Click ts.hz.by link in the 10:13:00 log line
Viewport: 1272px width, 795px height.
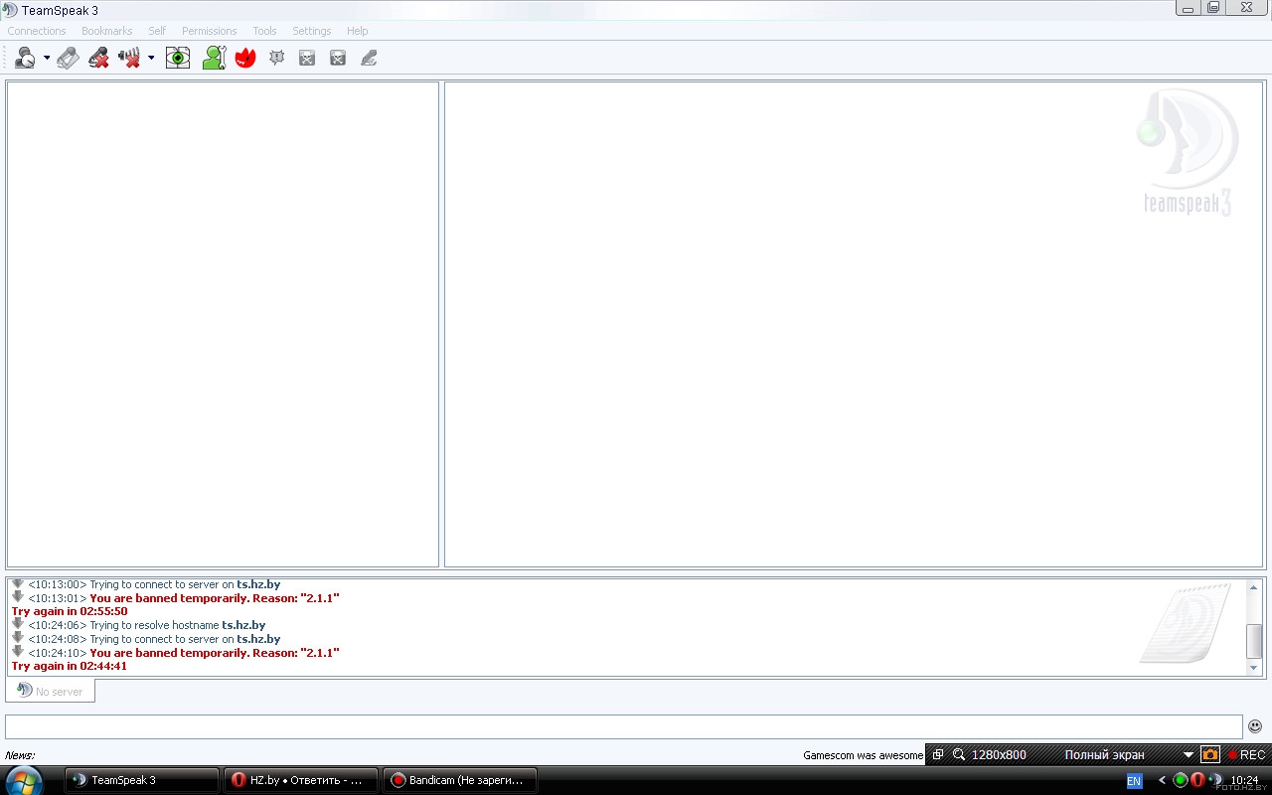(x=258, y=584)
